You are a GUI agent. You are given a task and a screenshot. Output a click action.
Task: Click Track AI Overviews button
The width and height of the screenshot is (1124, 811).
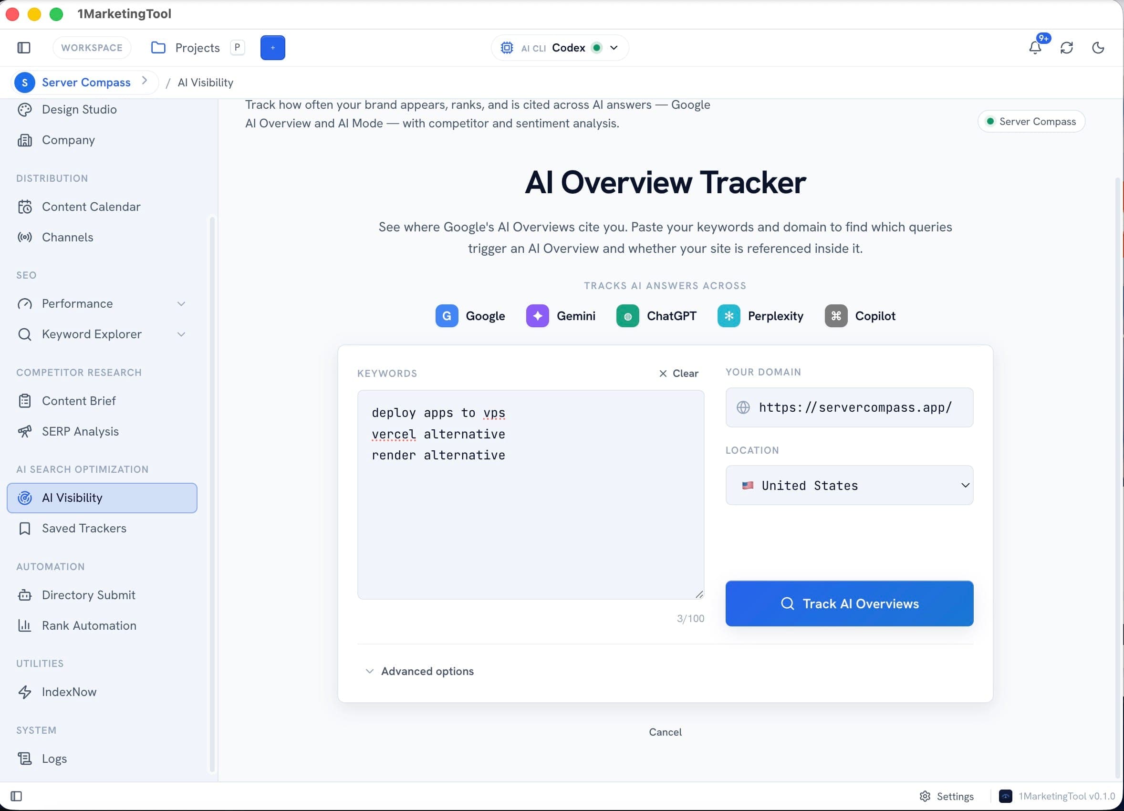(850, 603)
